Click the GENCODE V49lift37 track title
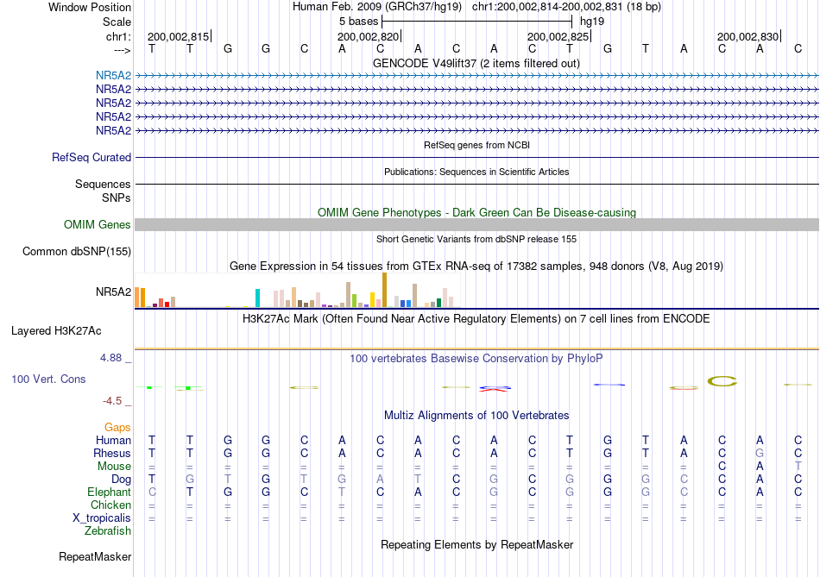The image size is (820, 577). [476, 64]
